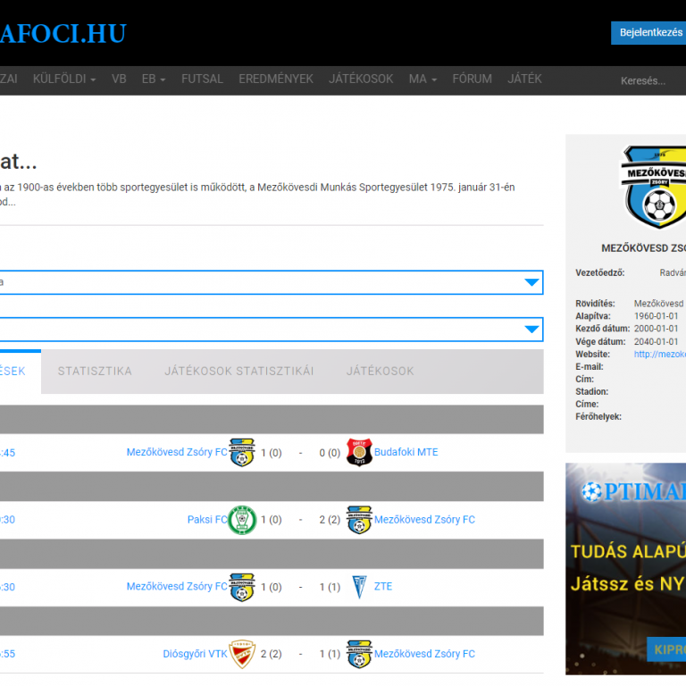Open the second blue-bordered select dropdown
This screenshot has height=686, width=686.
(268, 330)
